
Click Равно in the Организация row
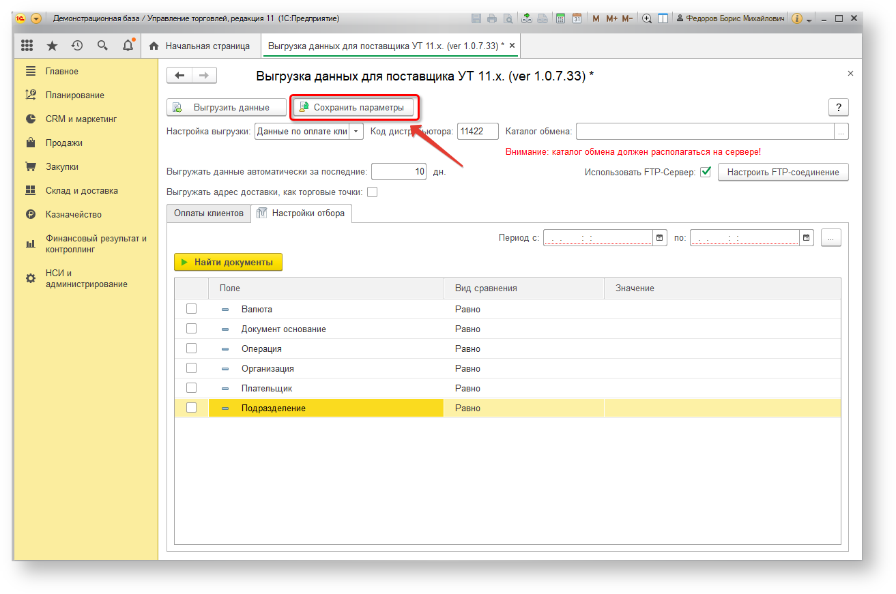tap(468, 368)
